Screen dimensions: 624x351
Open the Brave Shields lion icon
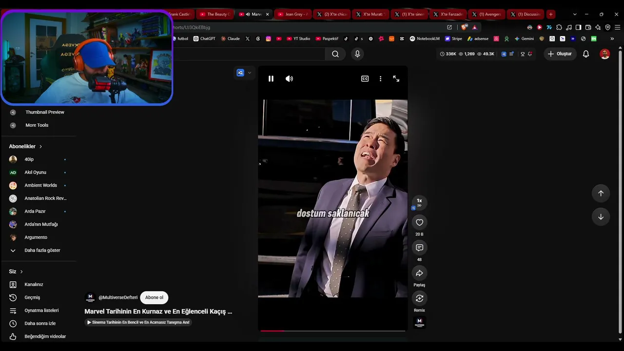click(x=464, y=27)
